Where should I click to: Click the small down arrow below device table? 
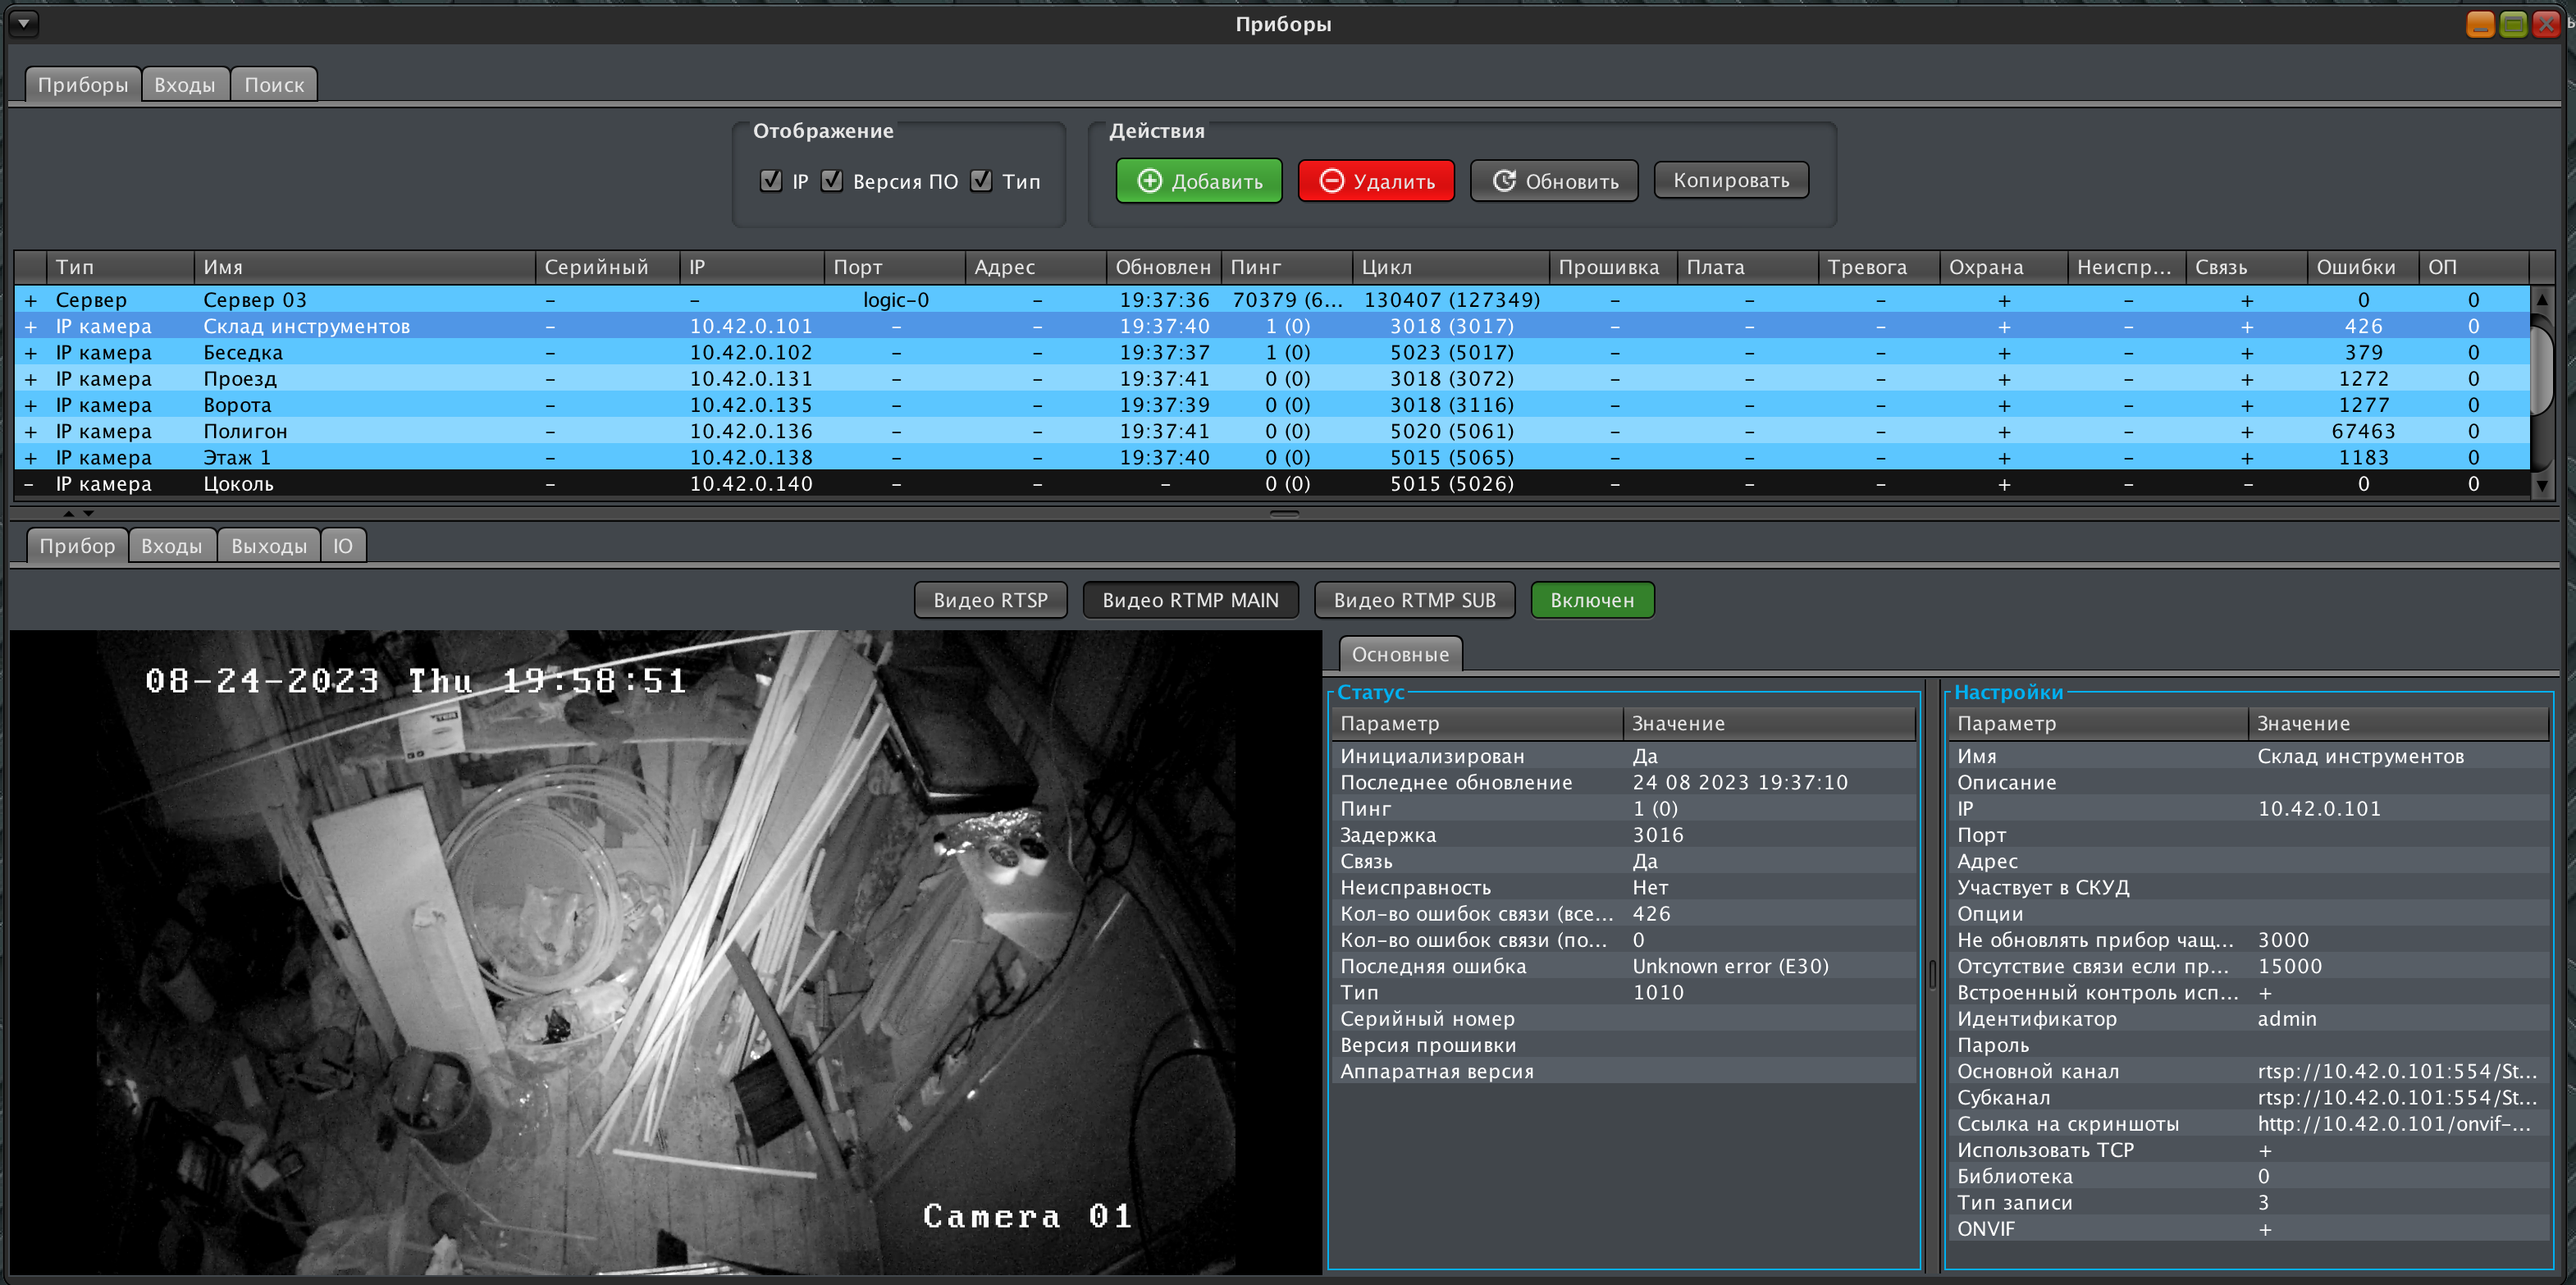pyautogui.click(x=89, y=513)
